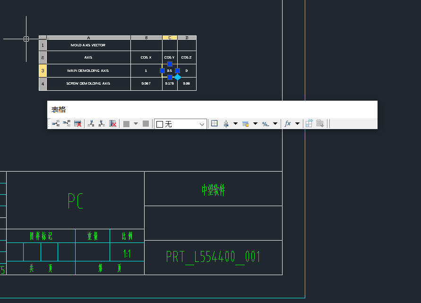Click bottom square grip of selected cell
Image resolution: width=421 pixels, height=303 pixels.
[170, 78]
